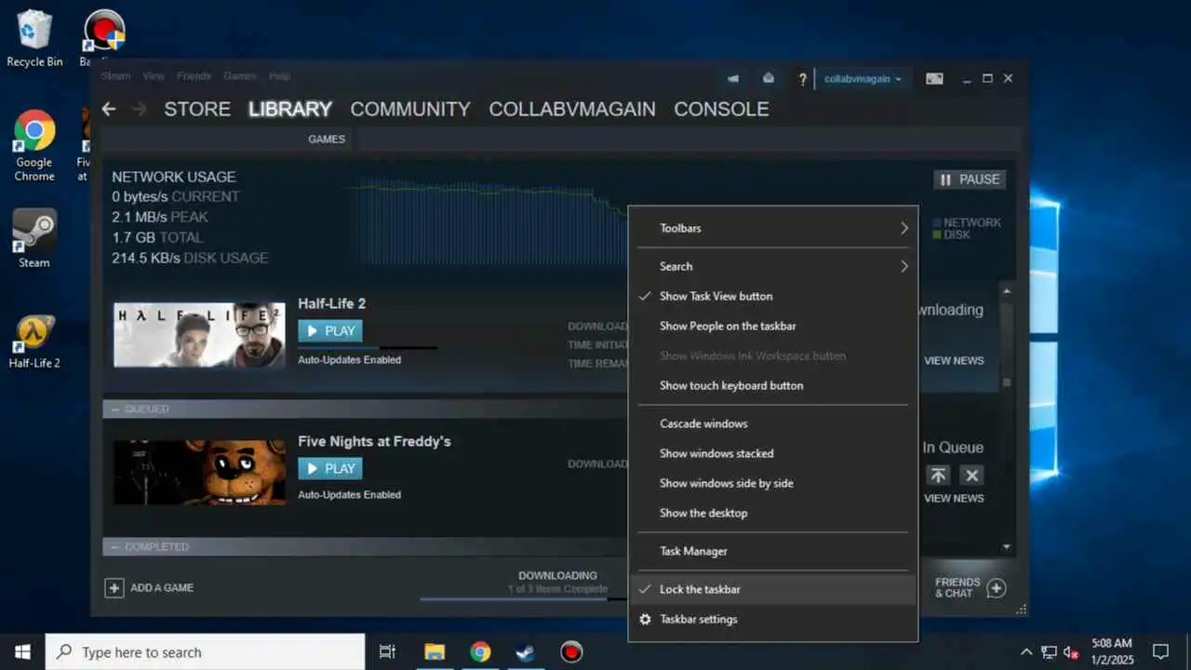1191x670 pixels.
Task: Open the Action Center notifications icon
Action: [1160, 651]
